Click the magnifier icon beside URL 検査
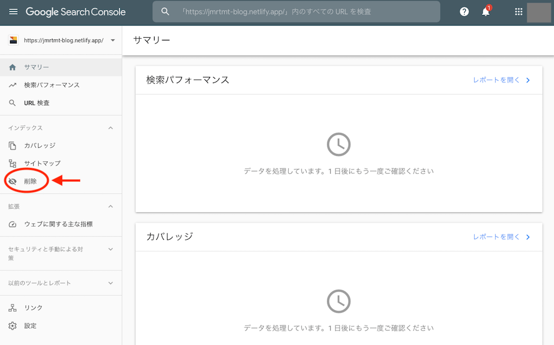Image resolution: width=554 pixels, height=345 pixels. (12, 103)
